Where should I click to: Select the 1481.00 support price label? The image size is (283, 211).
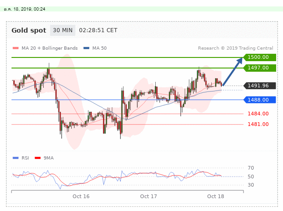[x=258, y=124]
